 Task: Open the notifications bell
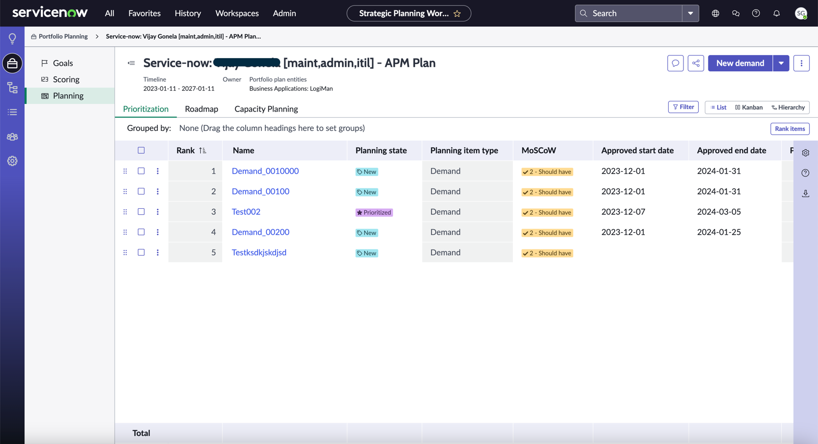(x=776, y=13)
